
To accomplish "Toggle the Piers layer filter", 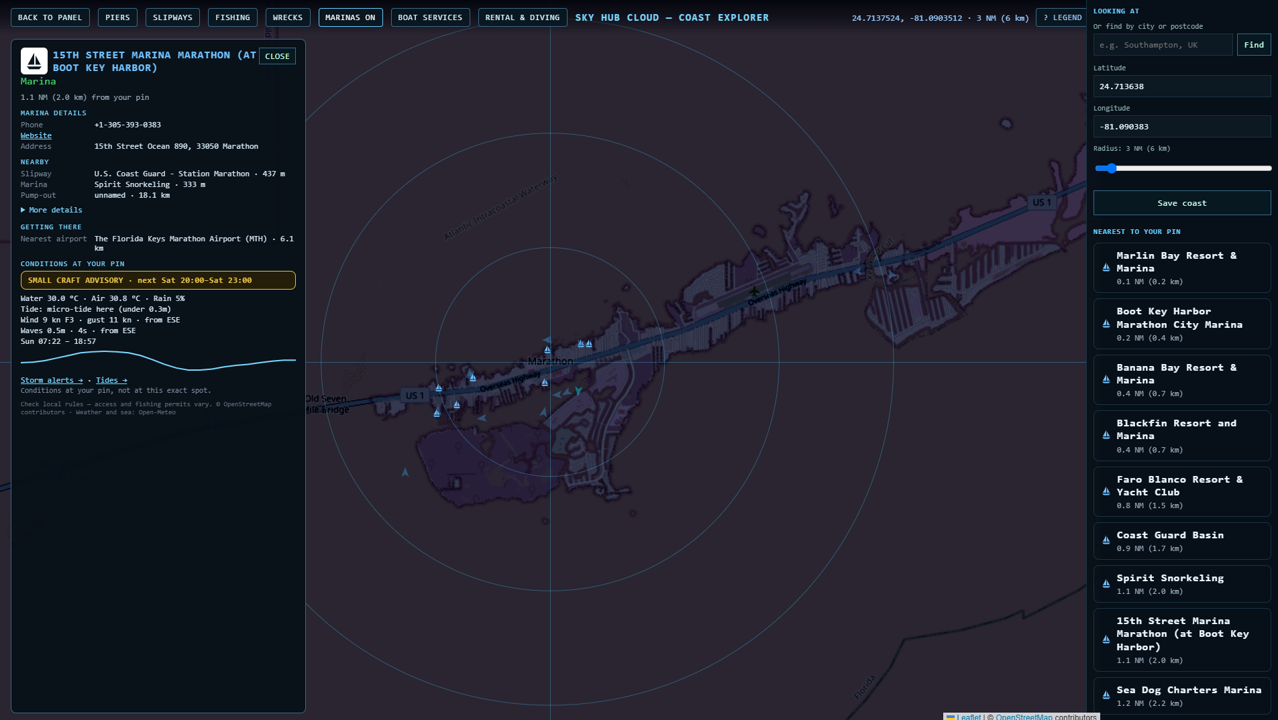I will point(117,17).
